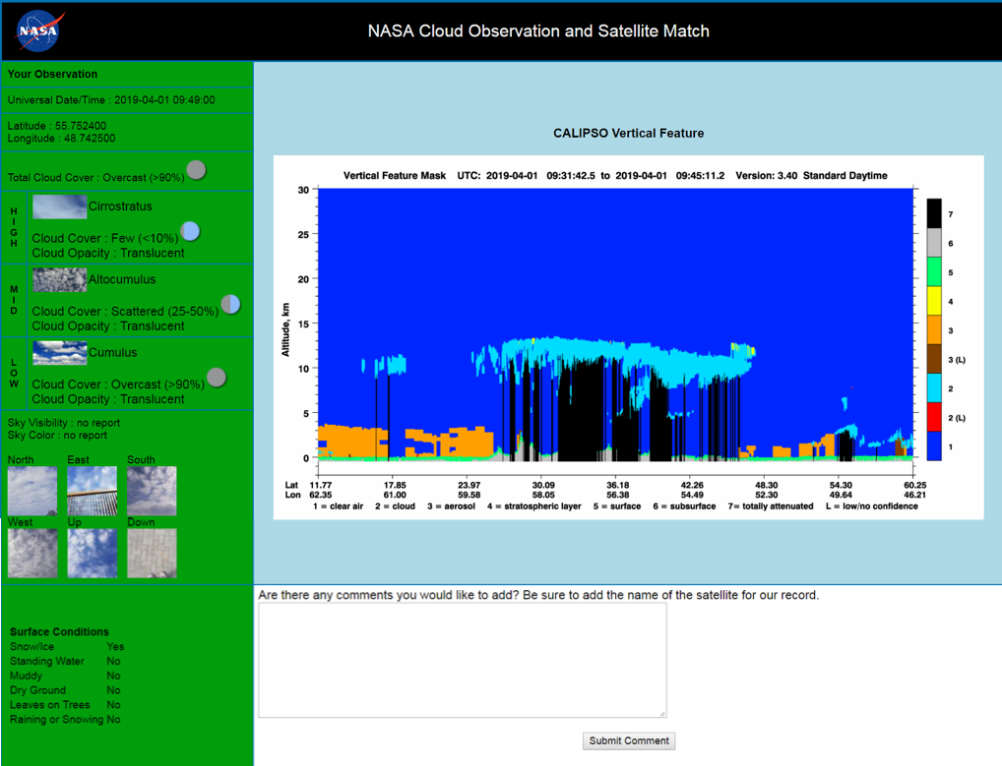Click the Muddy row
This screenshot has width=1002, height=766.
click(x=65, y=676)
